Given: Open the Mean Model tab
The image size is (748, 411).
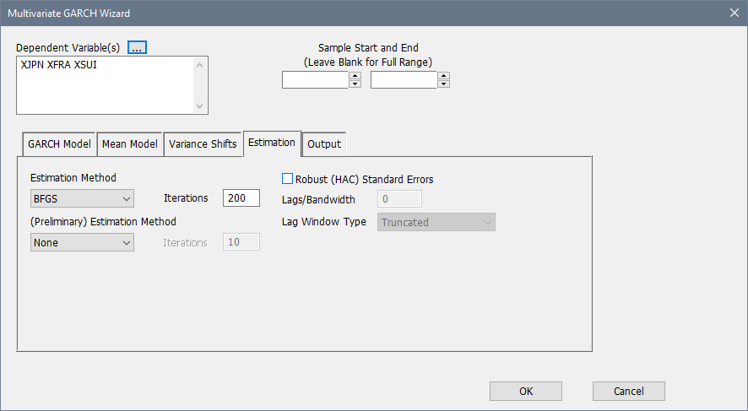Looking at the screenshot, I should pos(129,143).
